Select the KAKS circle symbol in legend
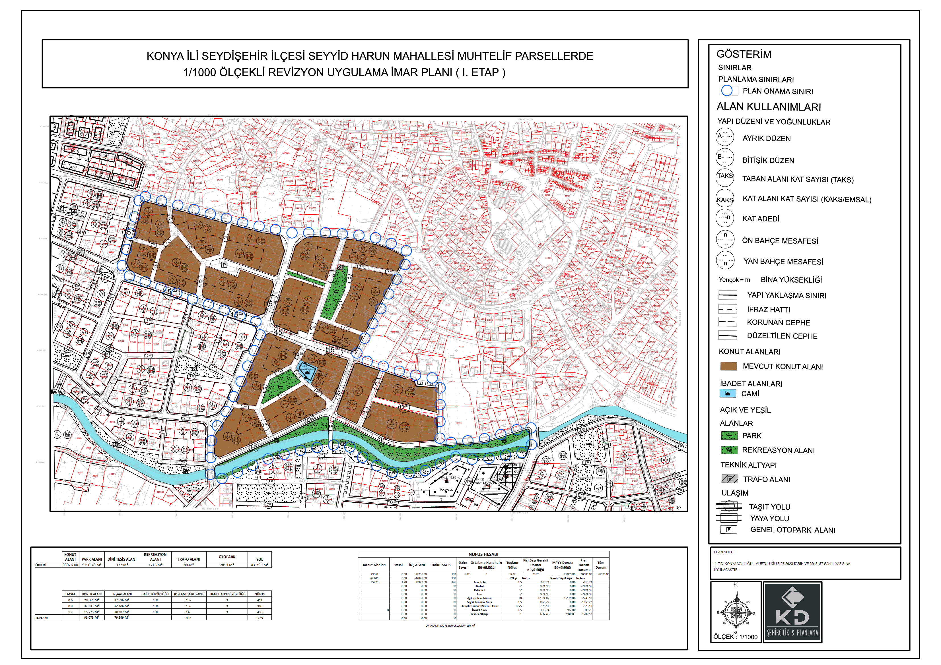 pos(725,198)
